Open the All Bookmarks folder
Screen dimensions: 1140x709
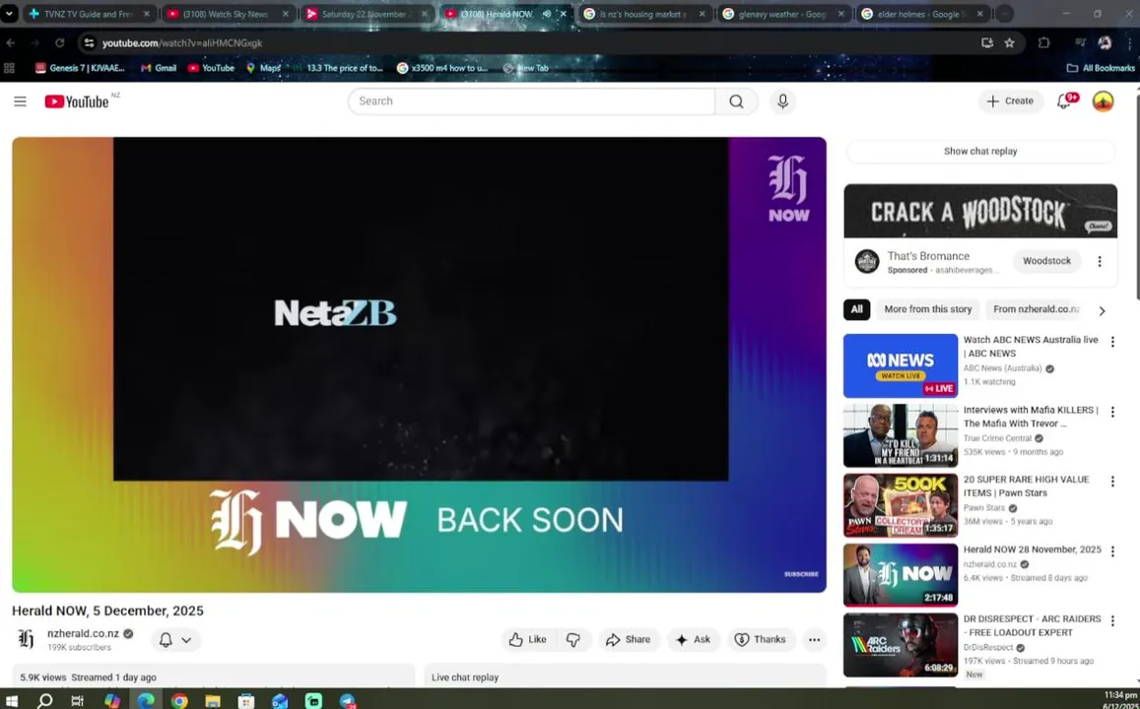[1101, 68]
